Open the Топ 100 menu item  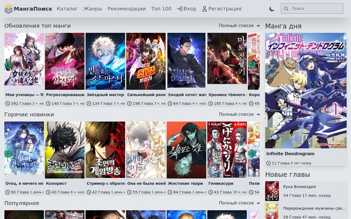point(161,9)
